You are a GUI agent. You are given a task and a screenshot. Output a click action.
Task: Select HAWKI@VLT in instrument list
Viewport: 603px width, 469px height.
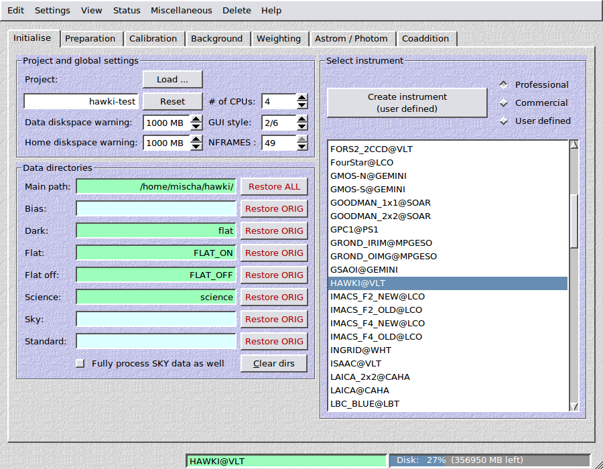point(448,283)
